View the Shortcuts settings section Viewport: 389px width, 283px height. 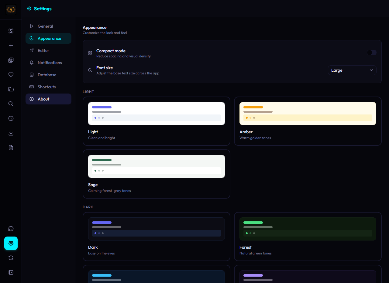coord(49,87)
